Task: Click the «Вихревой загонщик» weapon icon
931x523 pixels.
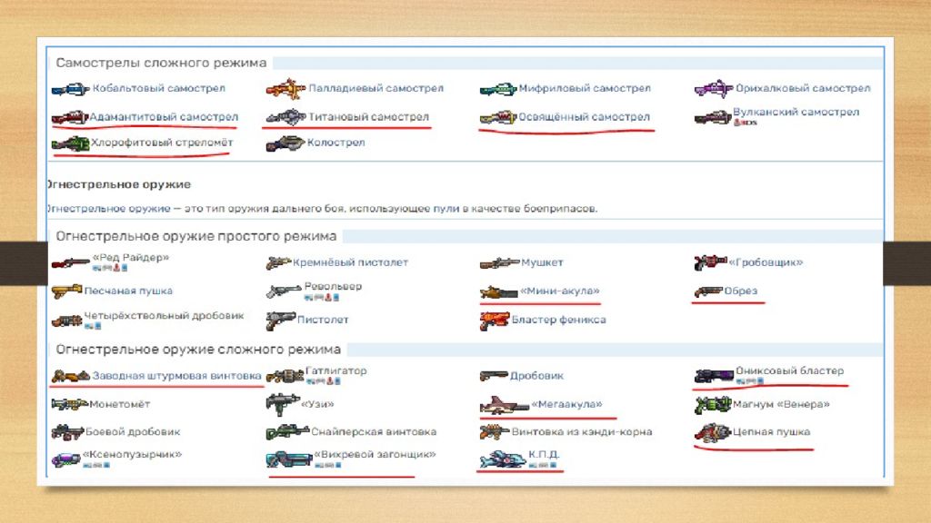Action: pyautogui.click(x=288, y=459)
